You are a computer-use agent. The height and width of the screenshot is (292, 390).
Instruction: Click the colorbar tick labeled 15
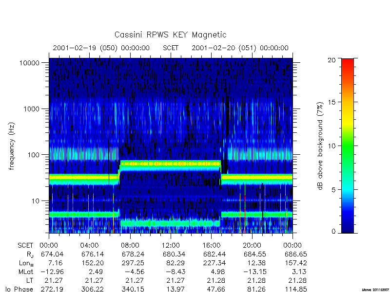click(x=331, y=102)
